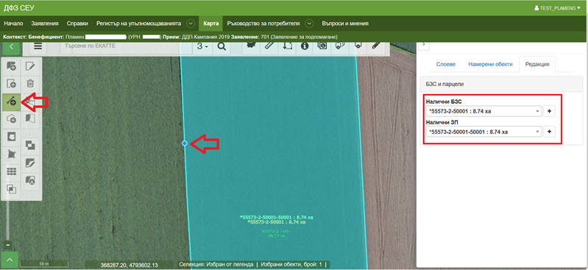Click the pencil edit tool in map toolbar
This screenshot has width=588, height=270.
click(376, 46)
